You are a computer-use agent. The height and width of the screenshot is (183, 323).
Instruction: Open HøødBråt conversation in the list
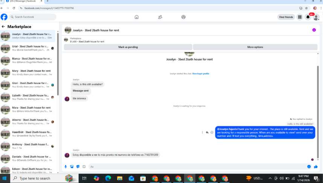click(28, 134)
